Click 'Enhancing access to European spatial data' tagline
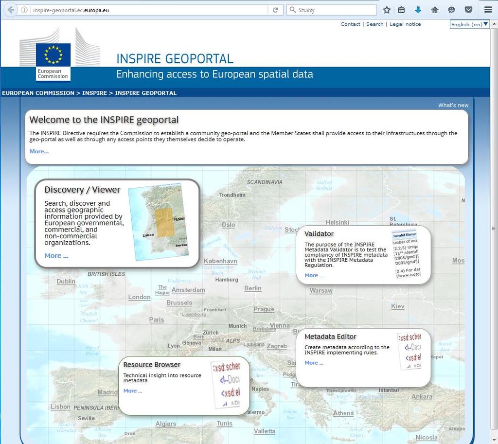Viewport: 498px width, 444px height. tap(214, 74)
